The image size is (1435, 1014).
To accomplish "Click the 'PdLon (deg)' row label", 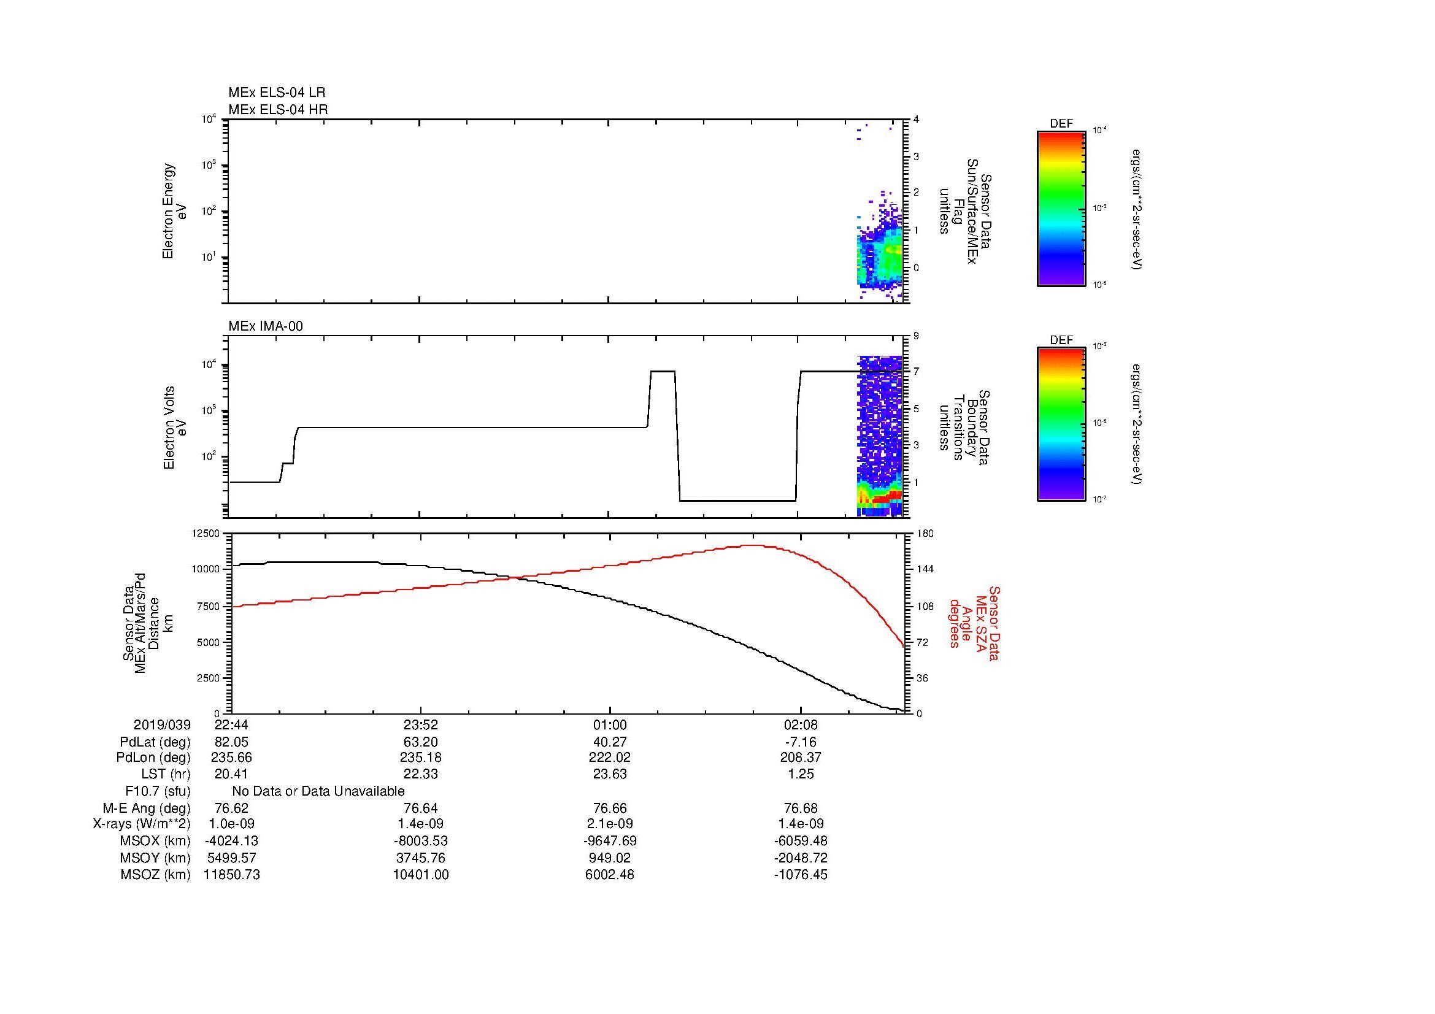I will 153,757.
